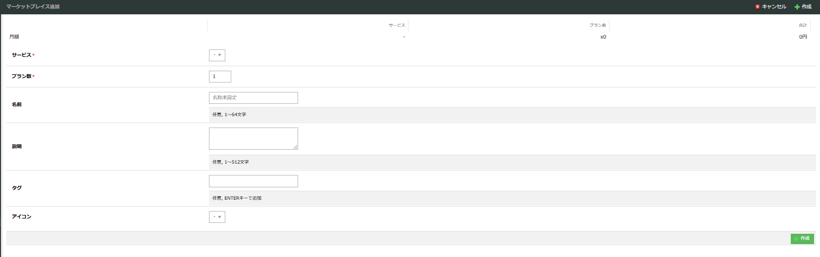Click the plus icon on bottom 作成 button
820x257 pixels.
pyautogui.click(x=796, y=239)
